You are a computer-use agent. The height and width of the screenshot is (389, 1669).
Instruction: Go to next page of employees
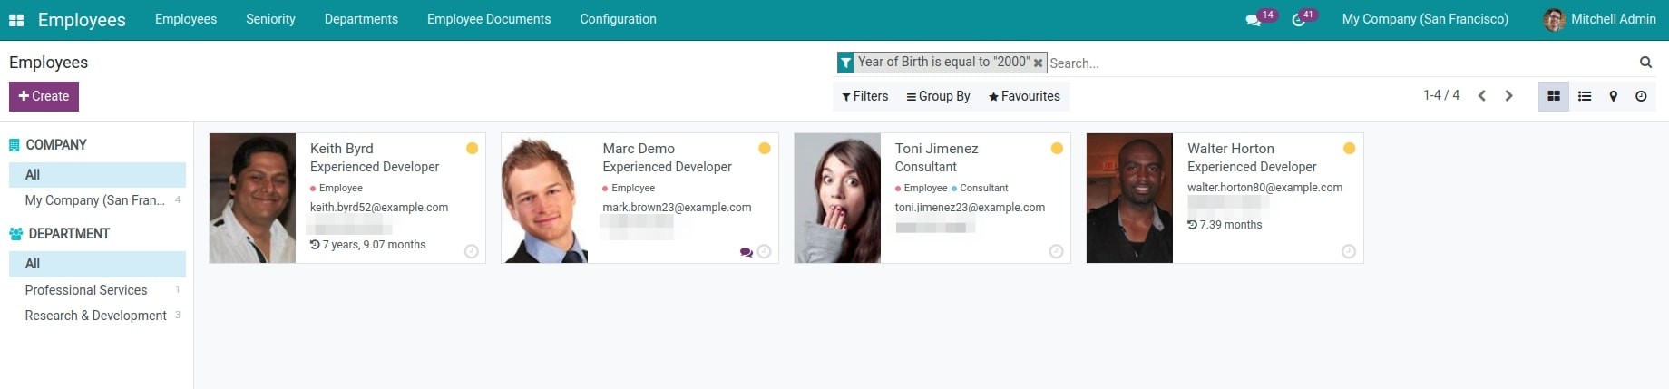pyautogui.click(x=1509, y=96)
